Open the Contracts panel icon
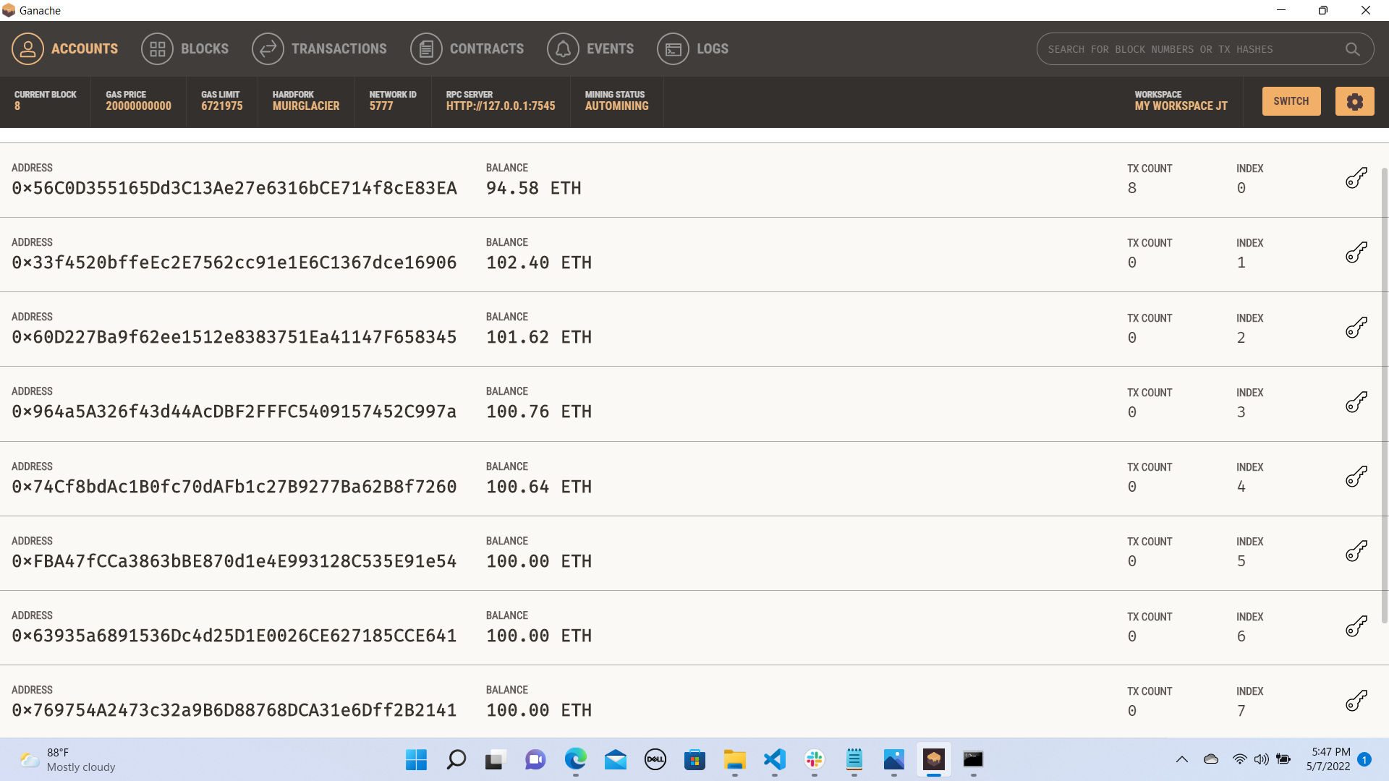Viewport: 1389px width, 781px height. point(426,48)
